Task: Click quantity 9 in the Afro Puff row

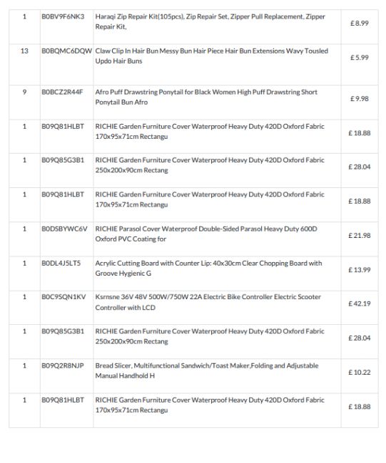Action: click(x=24, y=92)
